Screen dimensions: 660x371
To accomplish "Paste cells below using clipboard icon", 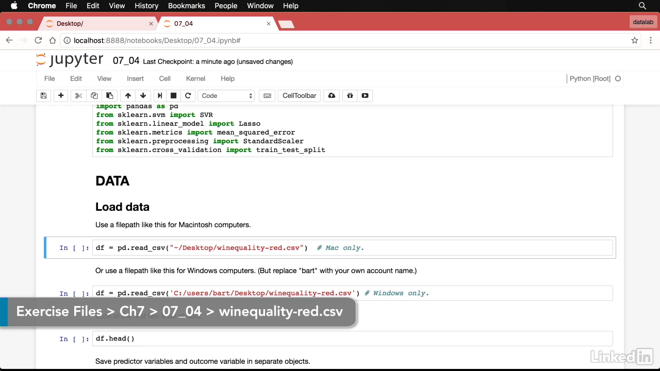I will pos(109,96).
